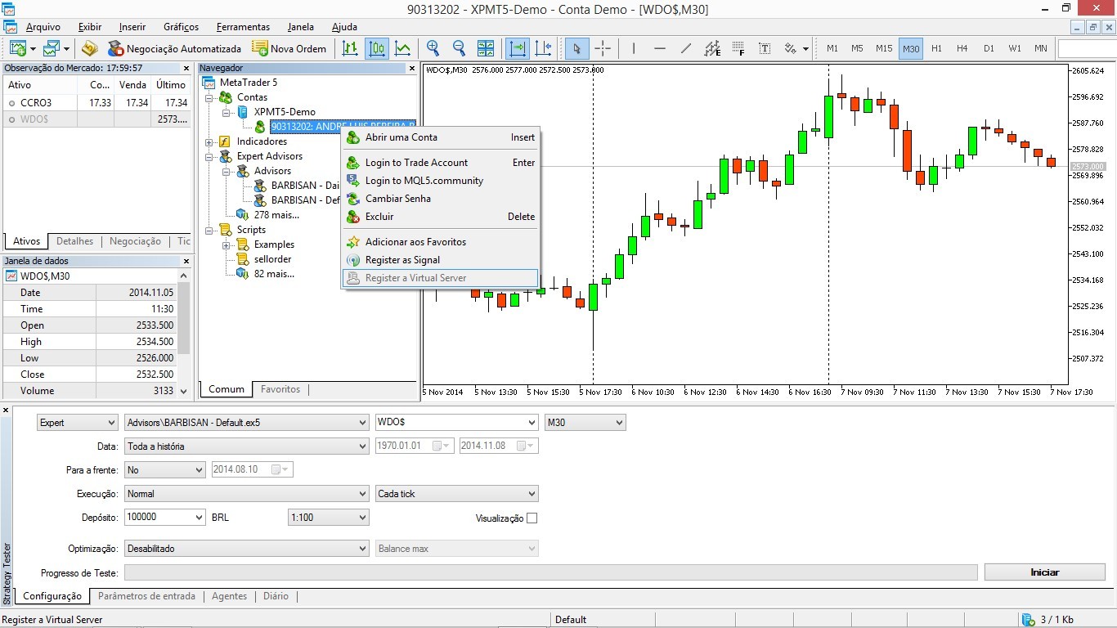Viewport: 1117px width, 628px height.
Task: Tile chart windows icon
Action: [x=486, y=48]
